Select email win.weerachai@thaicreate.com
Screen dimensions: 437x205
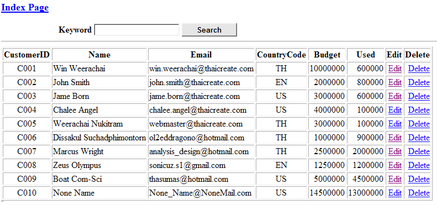coord(202,69)
